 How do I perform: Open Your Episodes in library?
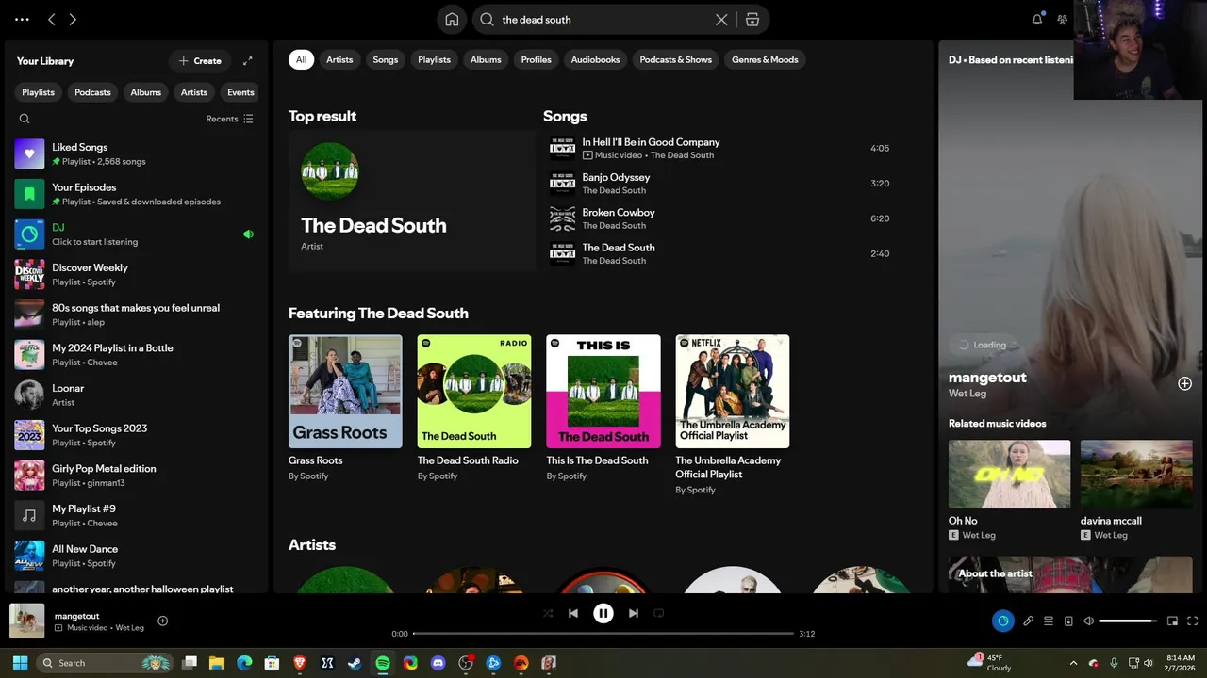136,194
